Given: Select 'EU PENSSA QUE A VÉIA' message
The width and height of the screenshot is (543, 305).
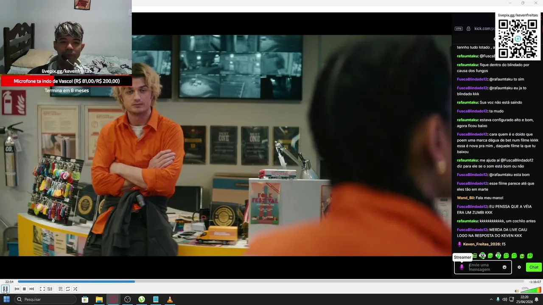Looking at the screenshot, I should [494, 209].
